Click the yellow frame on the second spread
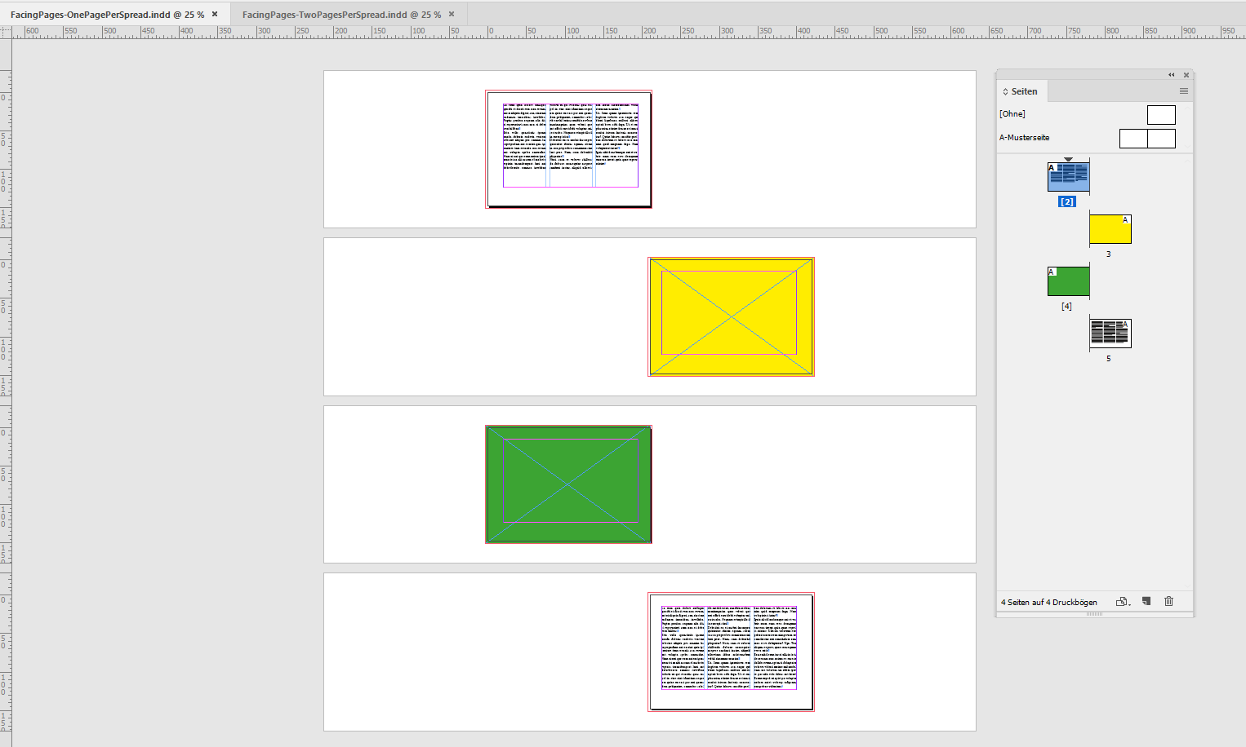Image resolution: width=1246 pixels, height=747 pixels. click(x=731, y=316)
